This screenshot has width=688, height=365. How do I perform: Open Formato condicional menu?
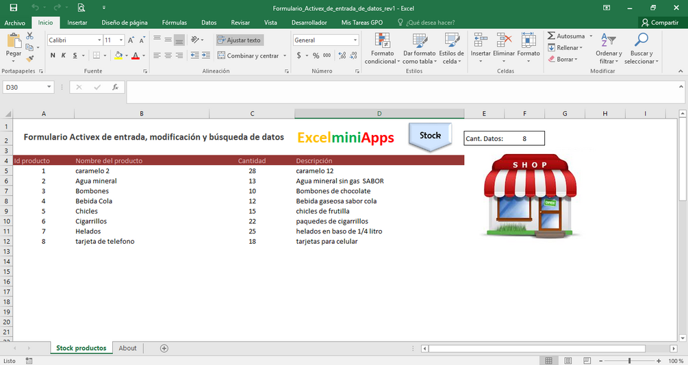click(x=382, y=48)
